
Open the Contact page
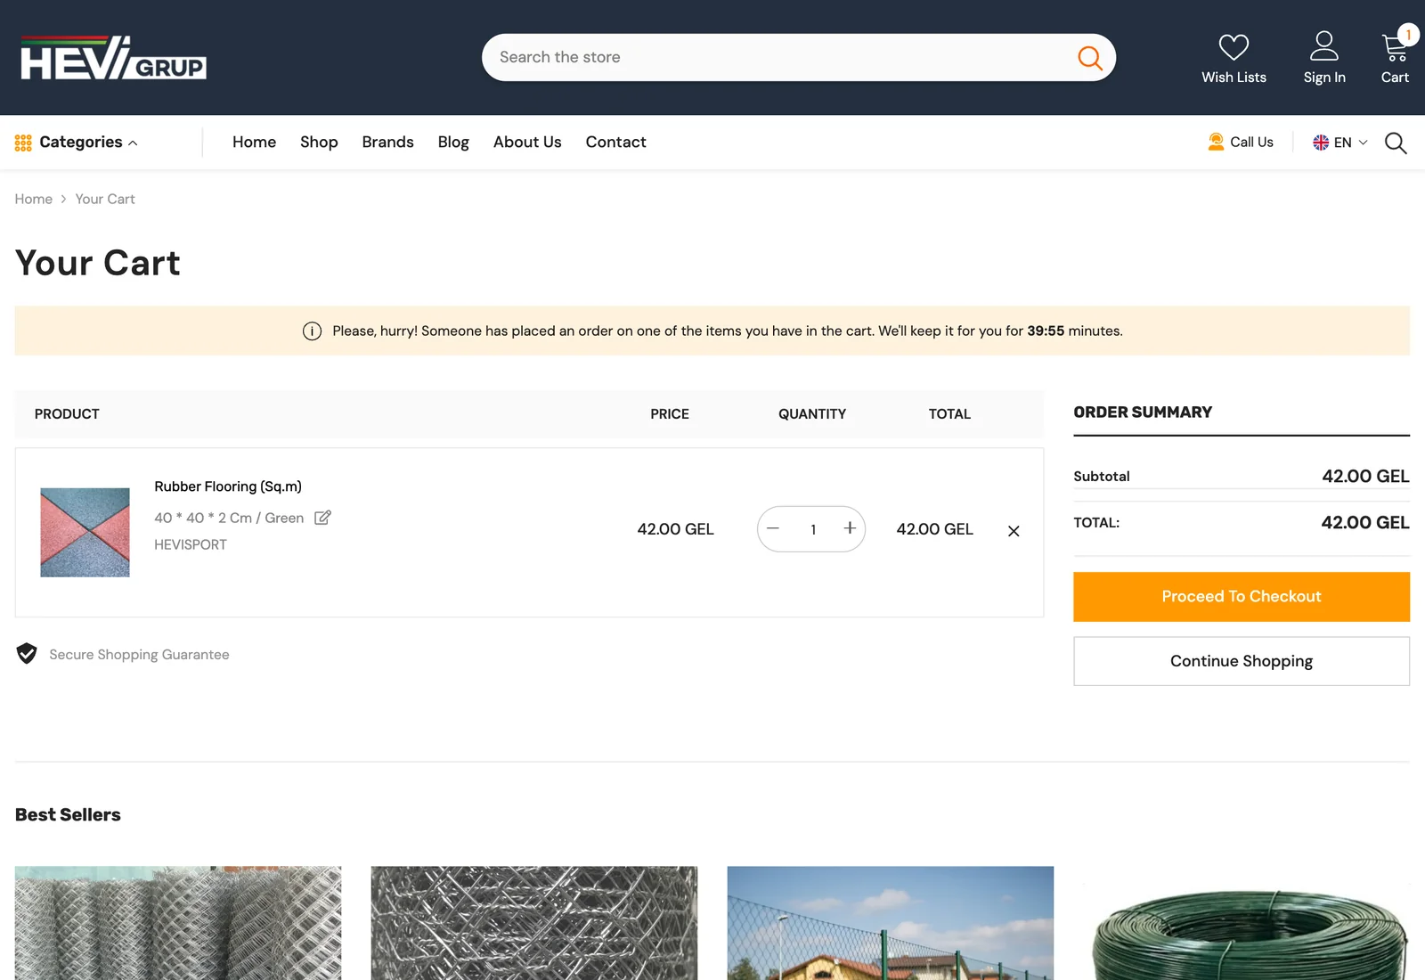point(615,143)
